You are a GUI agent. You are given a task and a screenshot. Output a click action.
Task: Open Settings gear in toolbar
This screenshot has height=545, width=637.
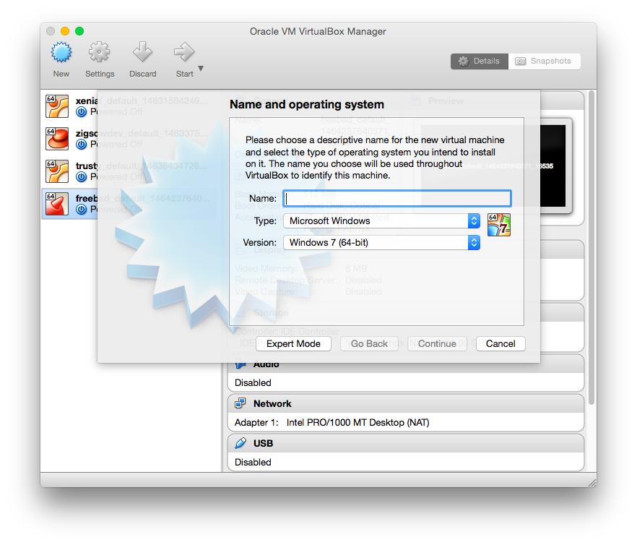[x=100, y=53]
